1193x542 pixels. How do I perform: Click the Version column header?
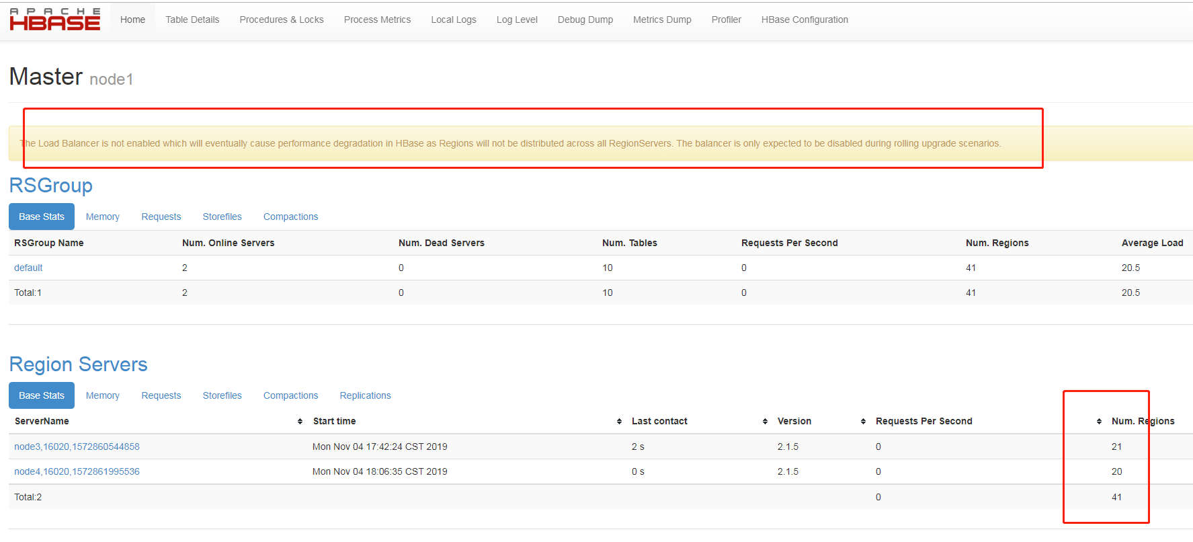794,421
